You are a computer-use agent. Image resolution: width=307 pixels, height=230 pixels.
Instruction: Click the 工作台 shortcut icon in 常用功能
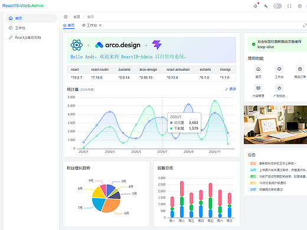279,69
